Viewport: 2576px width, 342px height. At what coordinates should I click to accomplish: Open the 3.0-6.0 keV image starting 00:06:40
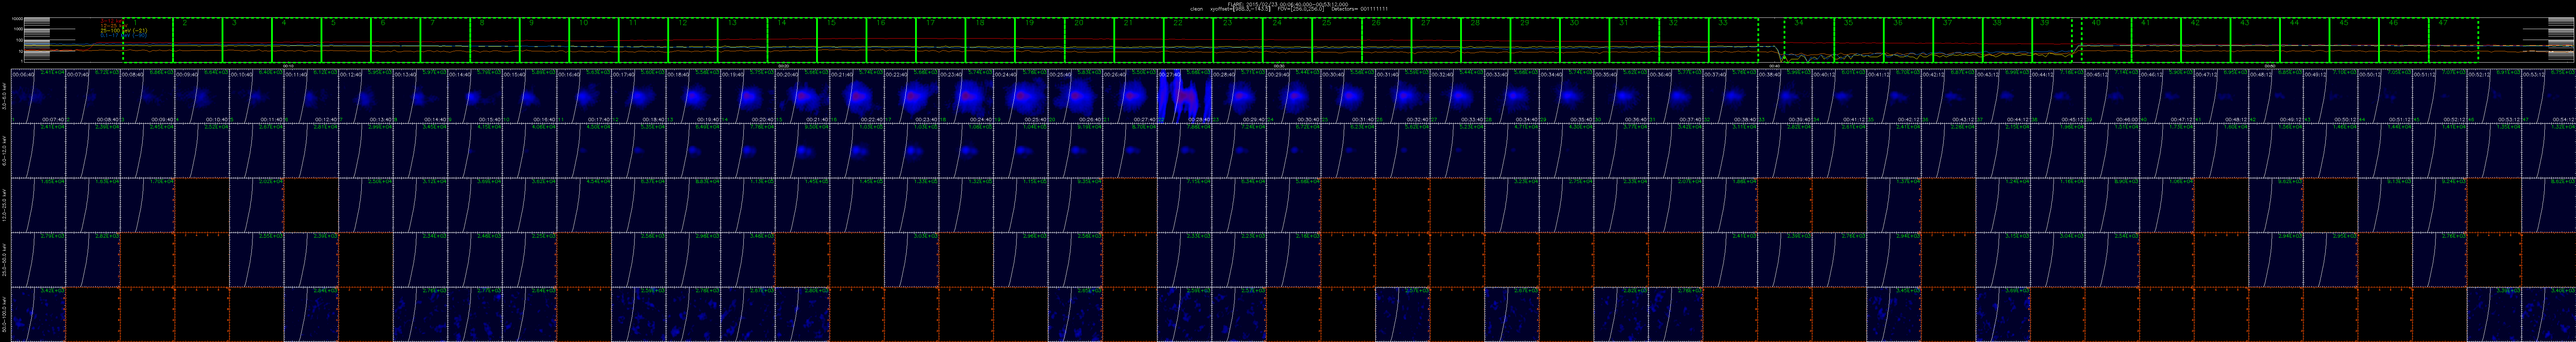pos(38,96)
